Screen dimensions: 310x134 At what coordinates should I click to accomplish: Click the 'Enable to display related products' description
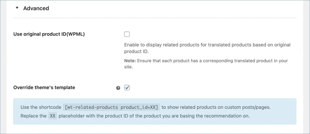[x=207, y=45]
